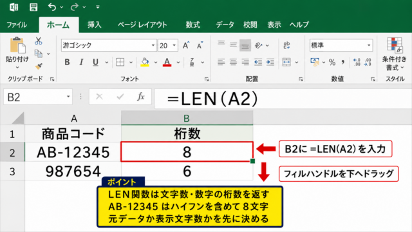Open Customize Quick Access Toolbar arrow
This screenshot has height=232, width=412.
click(98, 7)
